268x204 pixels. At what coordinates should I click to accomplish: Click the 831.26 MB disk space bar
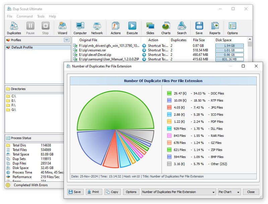point(229,59)
